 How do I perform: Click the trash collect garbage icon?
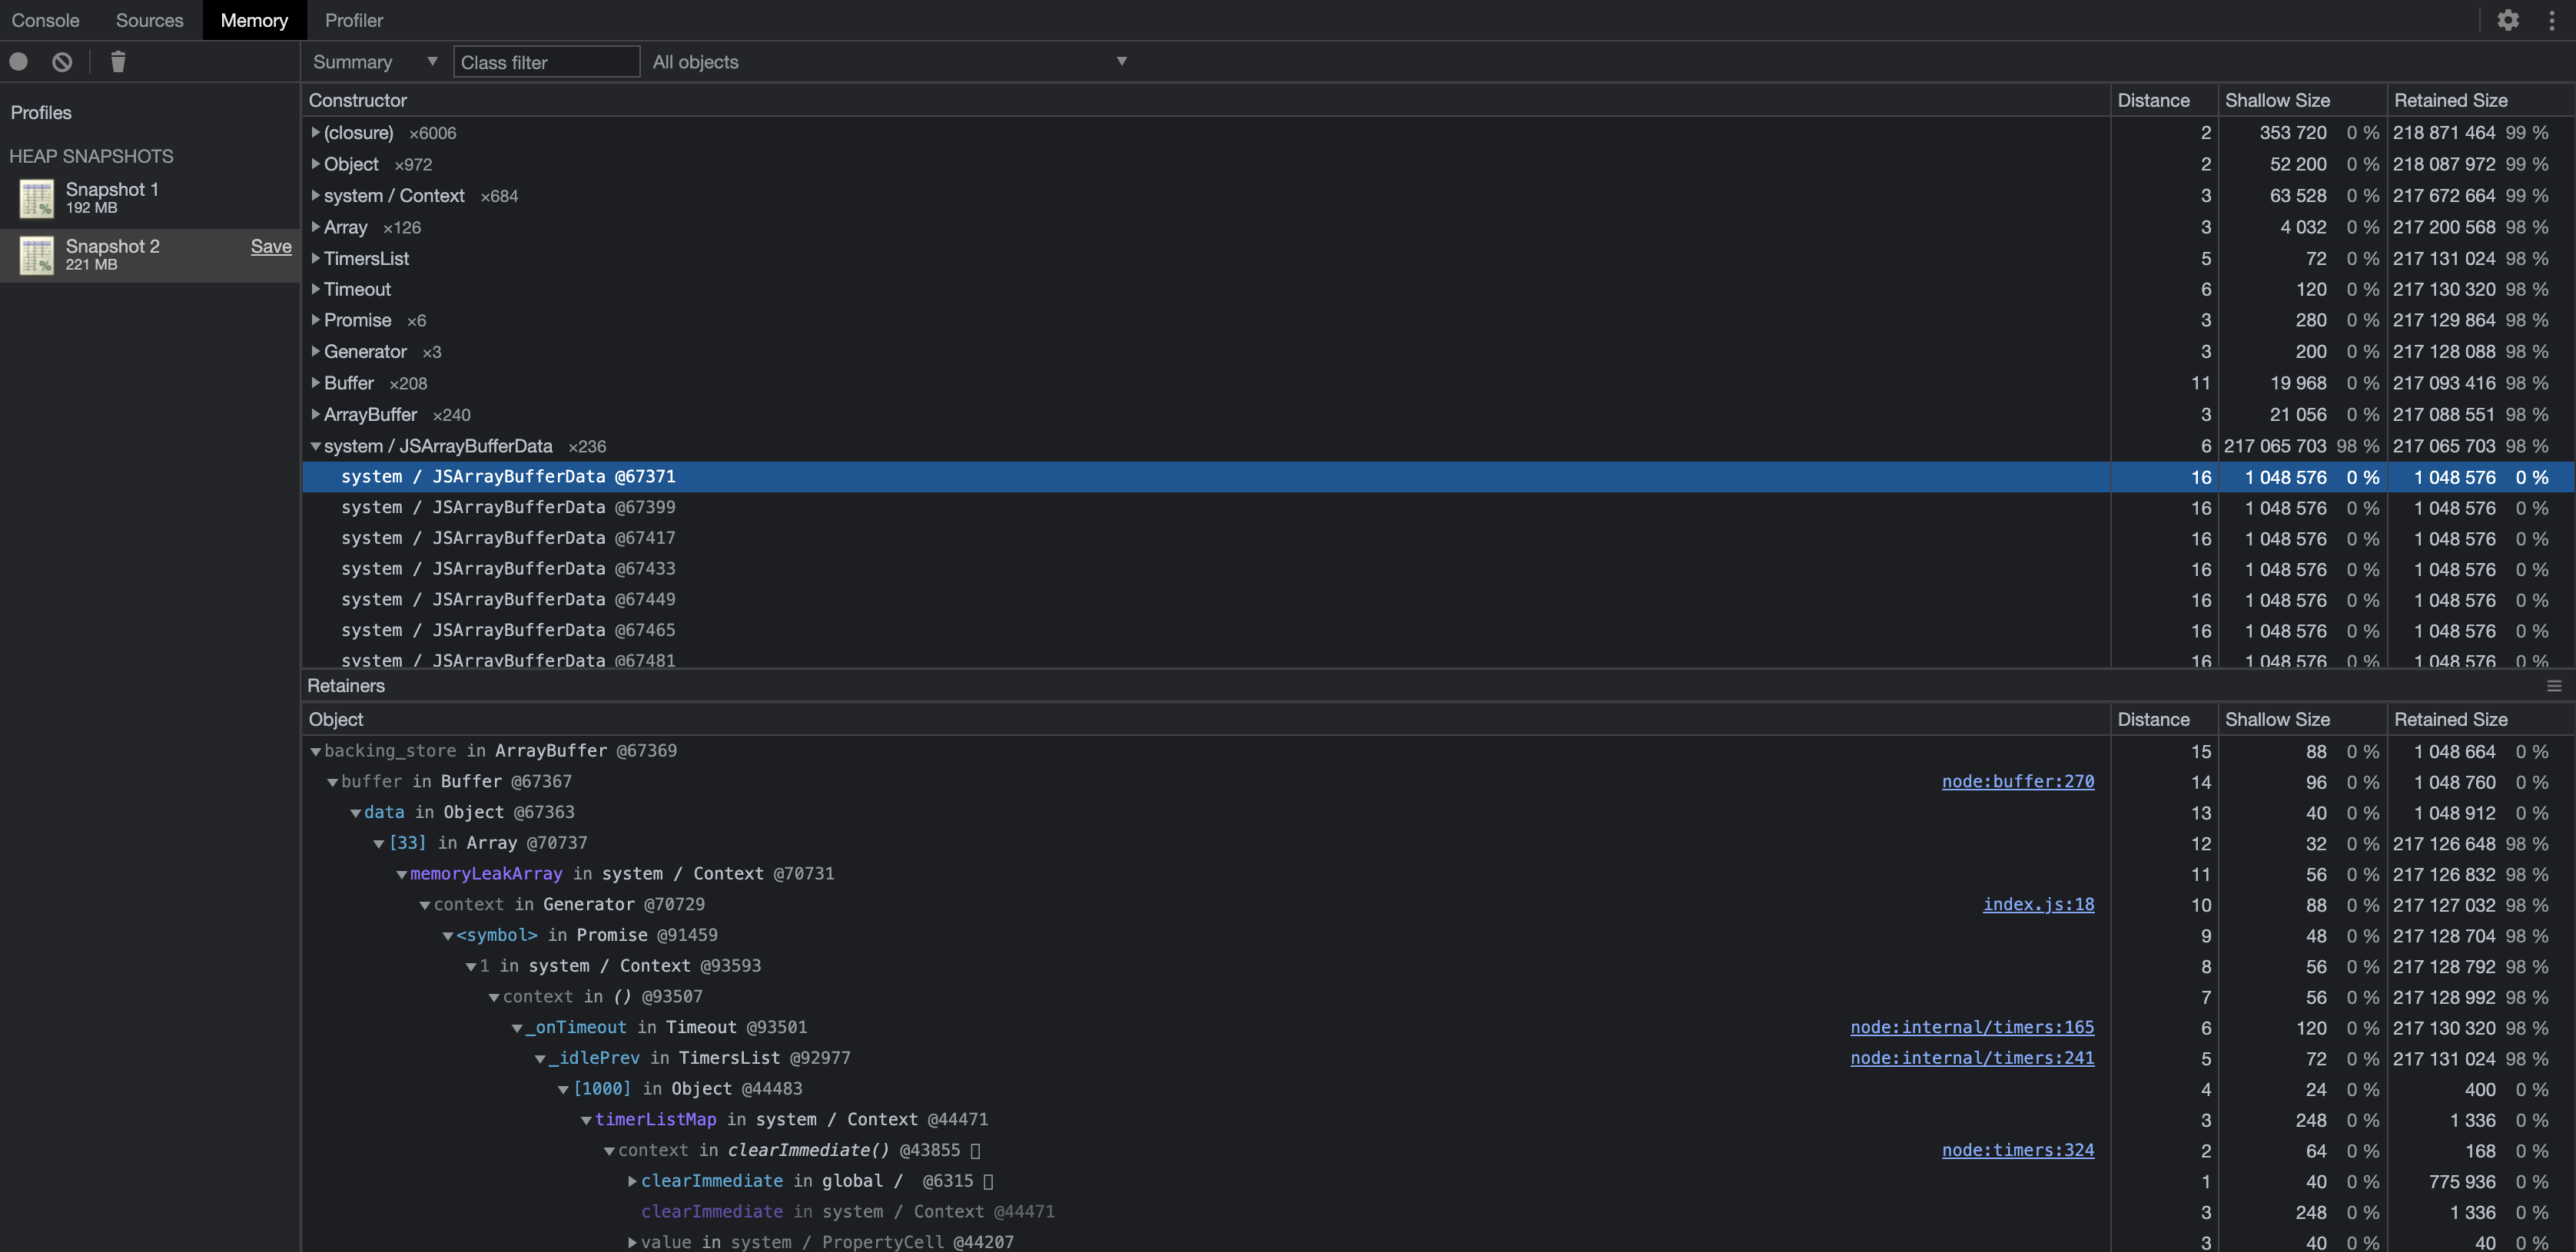pyautogui.click(x=118, y=62)
